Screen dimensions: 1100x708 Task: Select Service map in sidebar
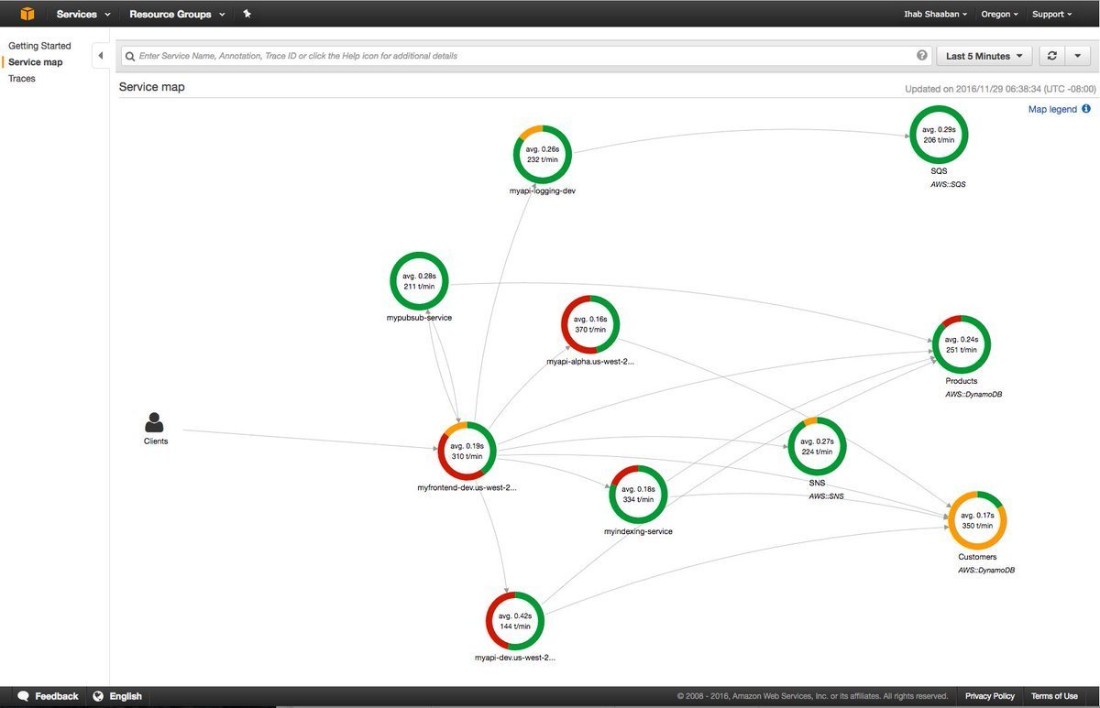click(36, 62)
